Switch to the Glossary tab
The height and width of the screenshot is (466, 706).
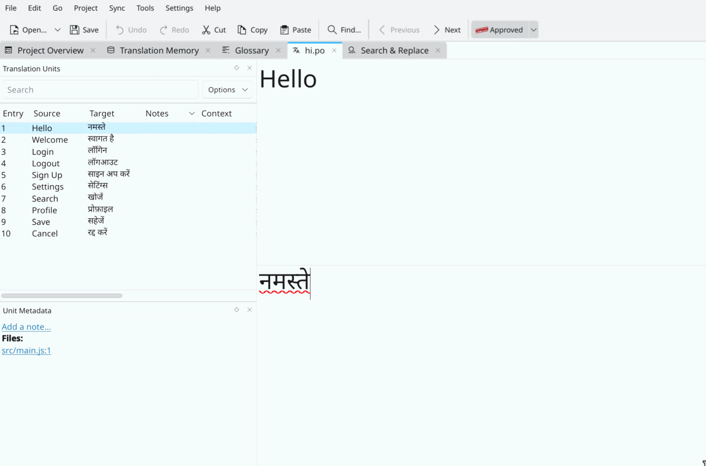[x=252, y=51]
